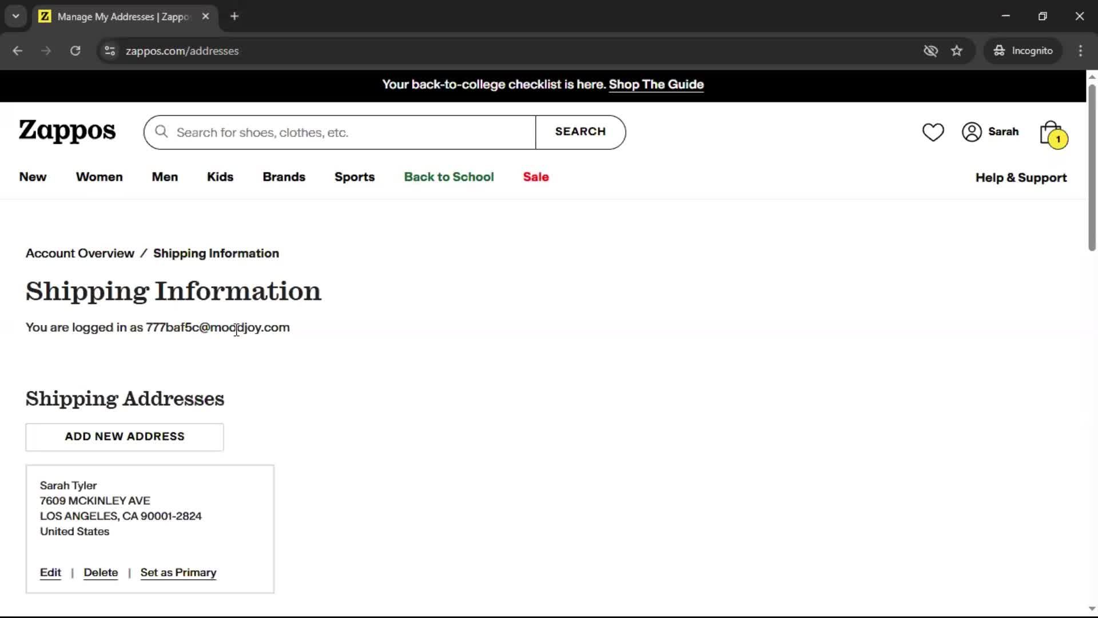Click ADD NEW ADDRESS button
1098x618 pixels.
(x=125, y=437)
